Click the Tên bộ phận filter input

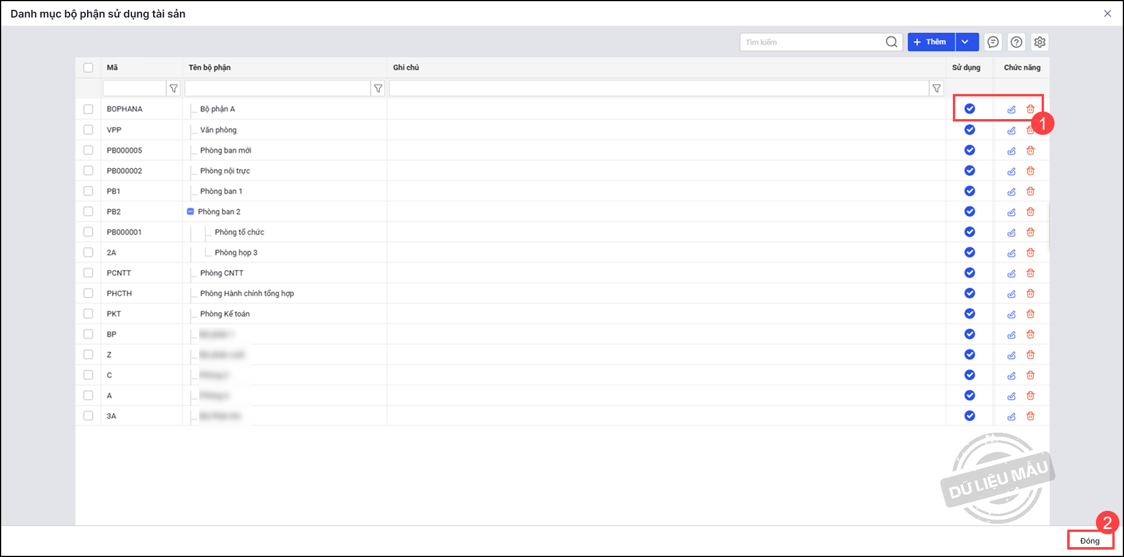pyautogui.click(x=277, y=88)
